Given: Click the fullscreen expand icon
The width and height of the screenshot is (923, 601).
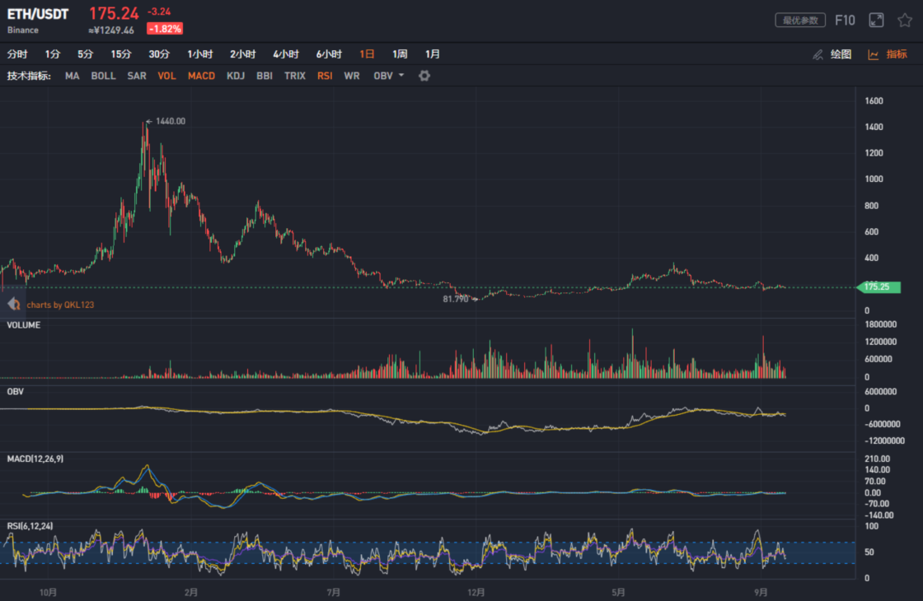Looking at the screenshot, I should (877, 21).
